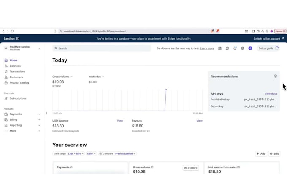Screen dimensions: 287x193
Task: Copy the Secret key sk_test value
Action: click(260, 106)
